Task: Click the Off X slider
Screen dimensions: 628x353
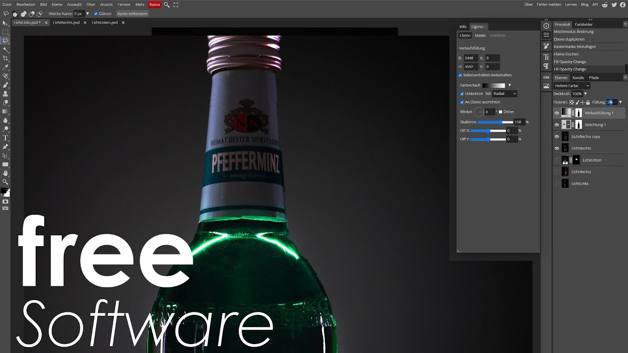Action: [x=488, y=131]
